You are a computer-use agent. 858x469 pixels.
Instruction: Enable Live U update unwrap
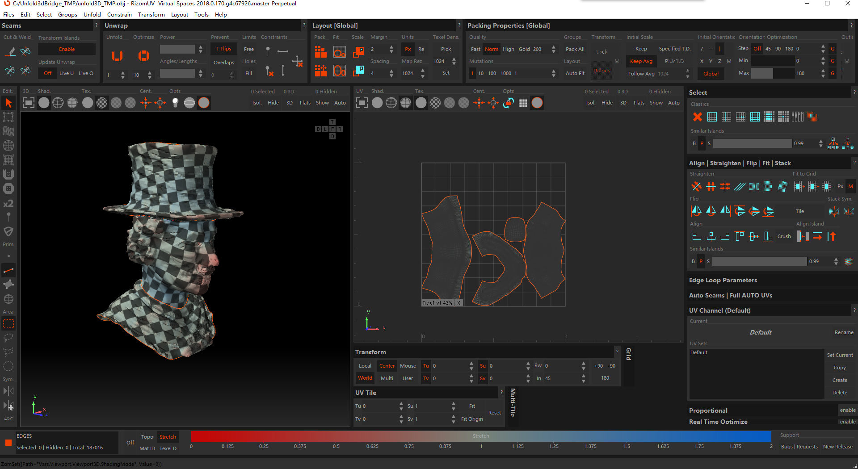click(x=67, y=73)
